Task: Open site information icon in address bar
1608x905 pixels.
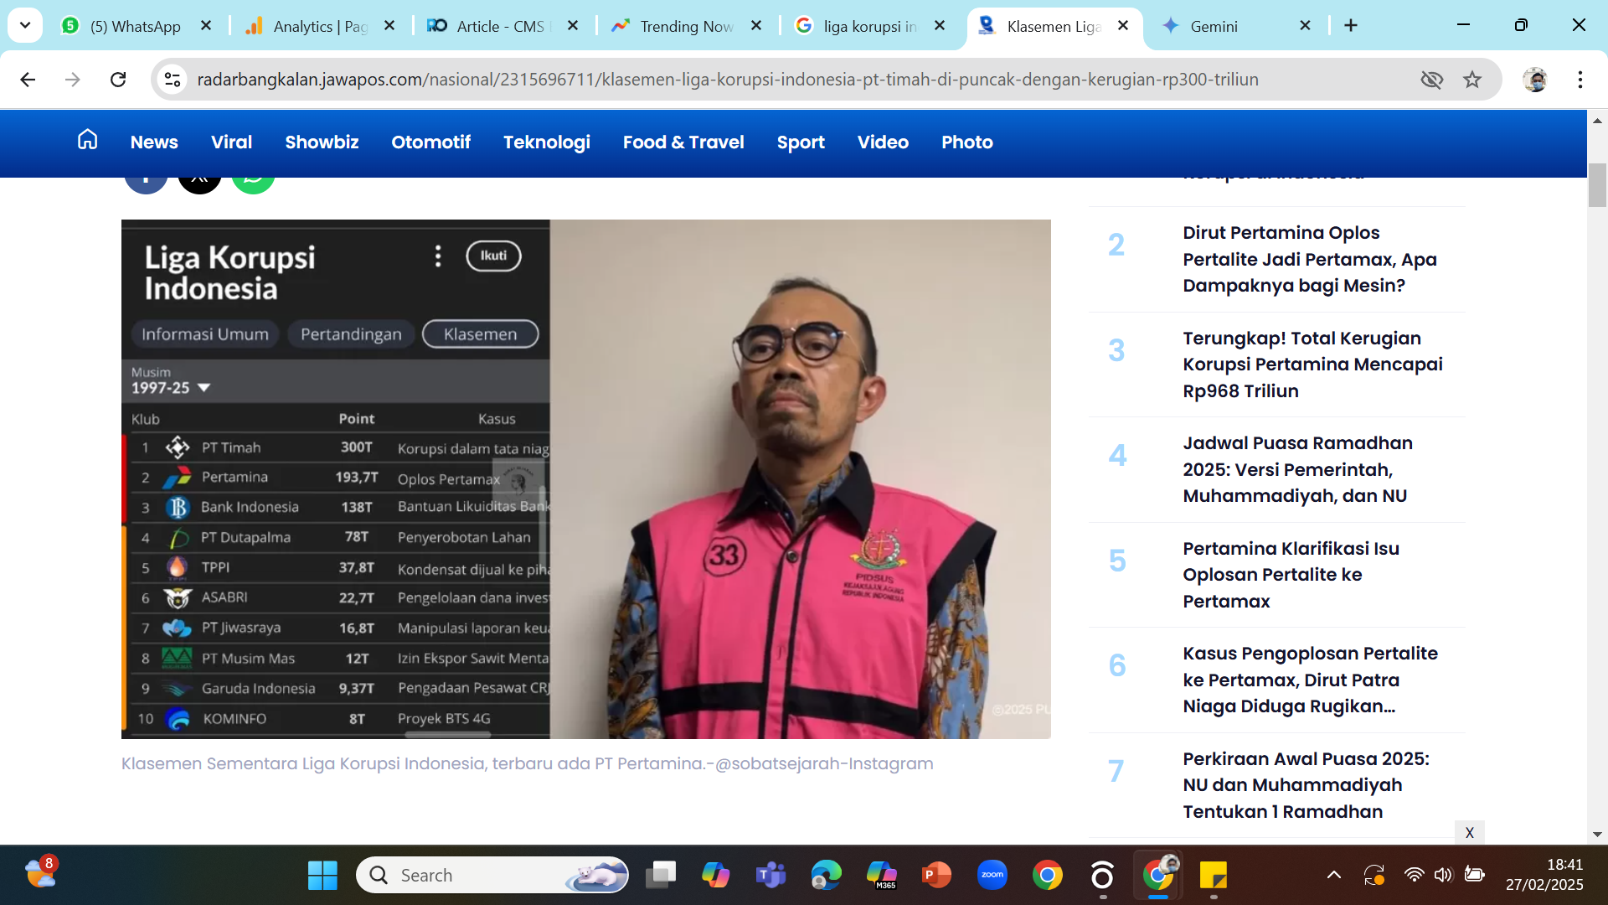Action: (173, 80)
